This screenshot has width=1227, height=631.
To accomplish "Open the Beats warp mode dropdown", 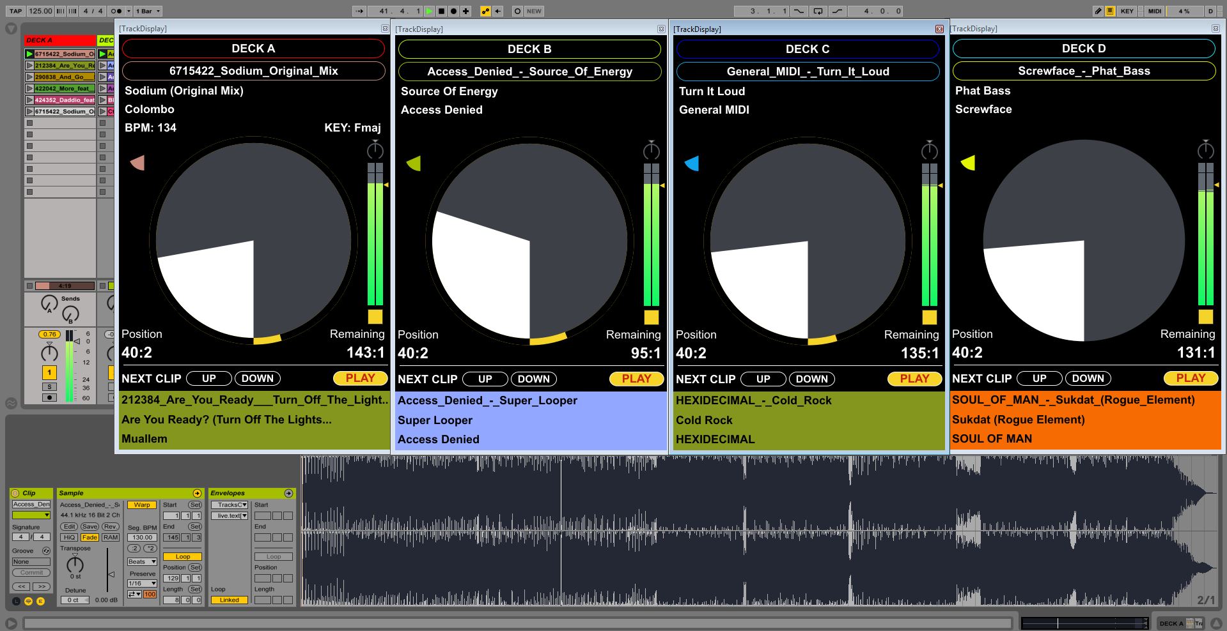I will click(x=142, y=561).
